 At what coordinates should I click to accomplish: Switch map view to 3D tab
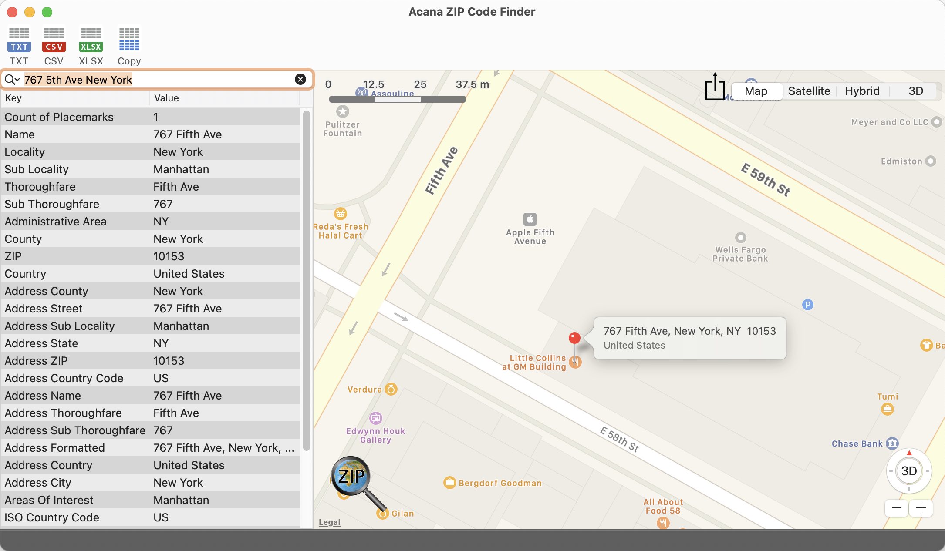[916, 91]
